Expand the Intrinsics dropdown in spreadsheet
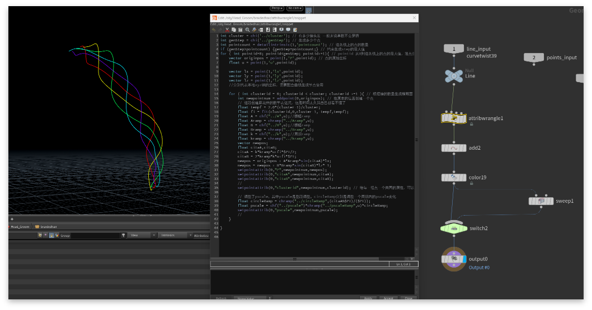592x310 pixels. pos(174,235)
